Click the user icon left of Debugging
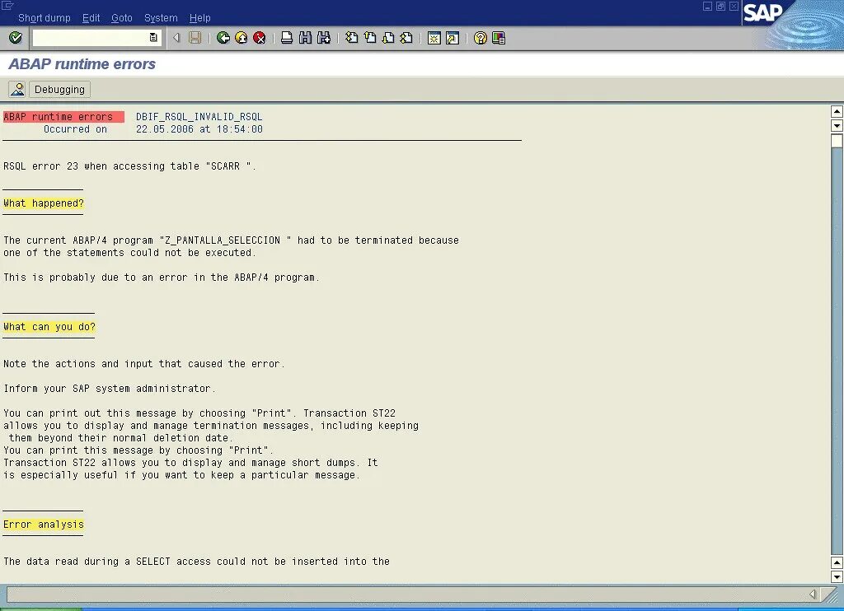 point(17,89)
